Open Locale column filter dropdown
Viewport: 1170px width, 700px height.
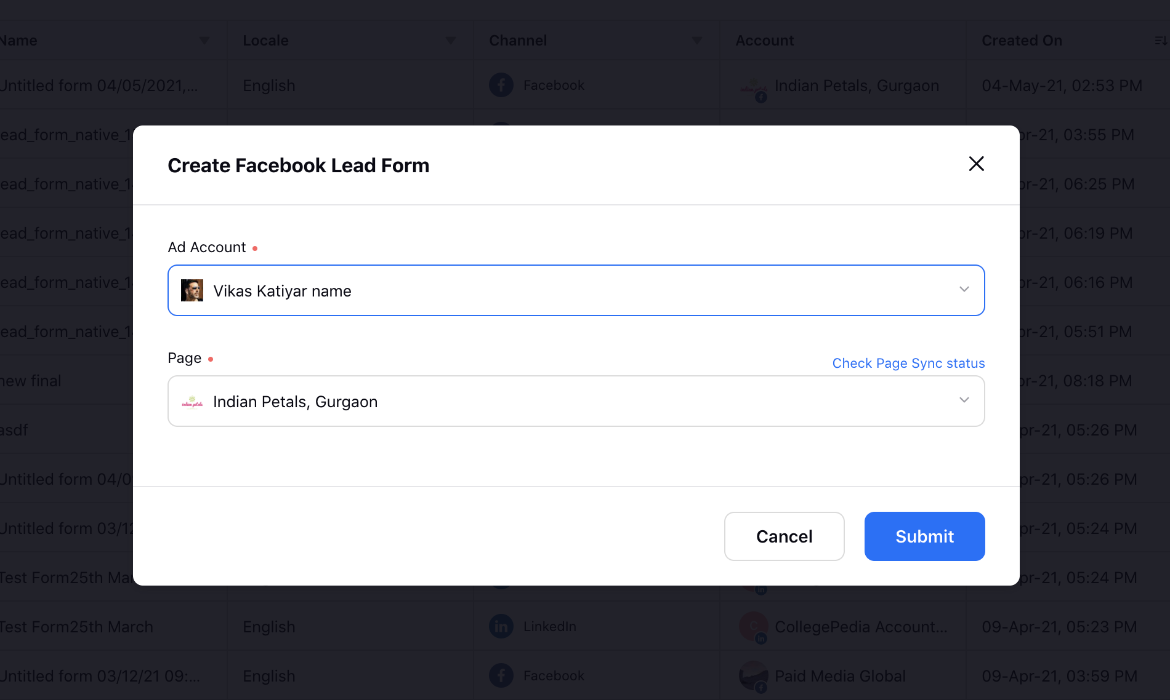tap(451, 41)
